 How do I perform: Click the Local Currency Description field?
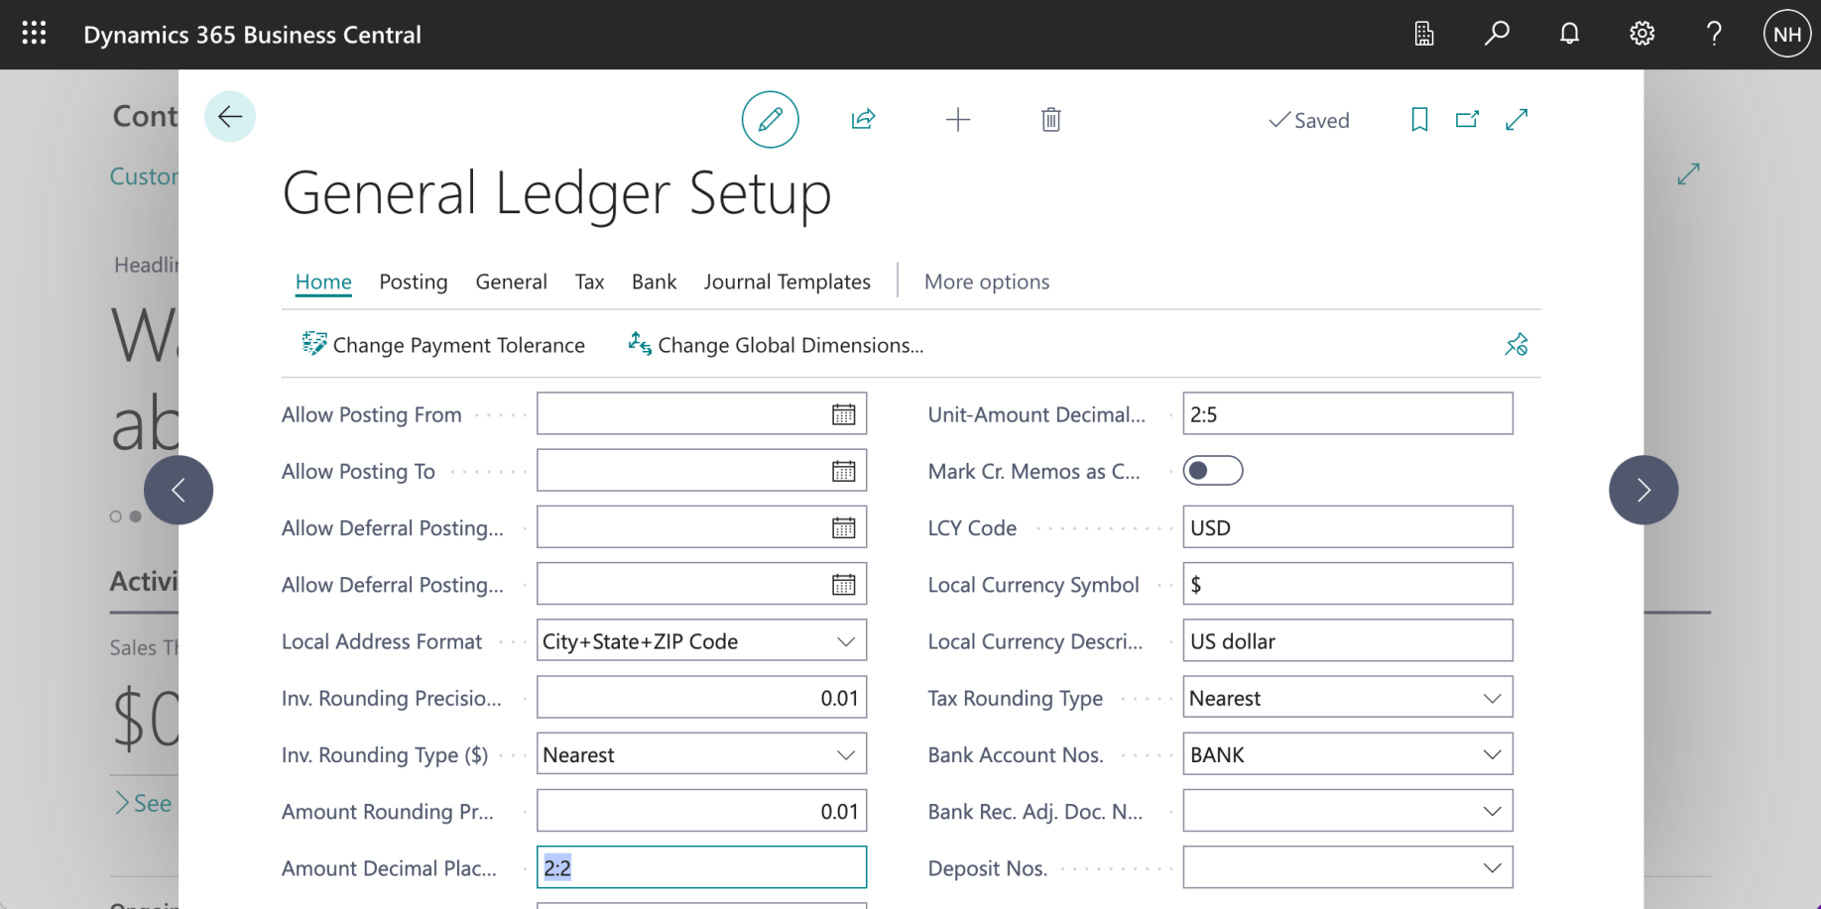(x=1348, y=641)
